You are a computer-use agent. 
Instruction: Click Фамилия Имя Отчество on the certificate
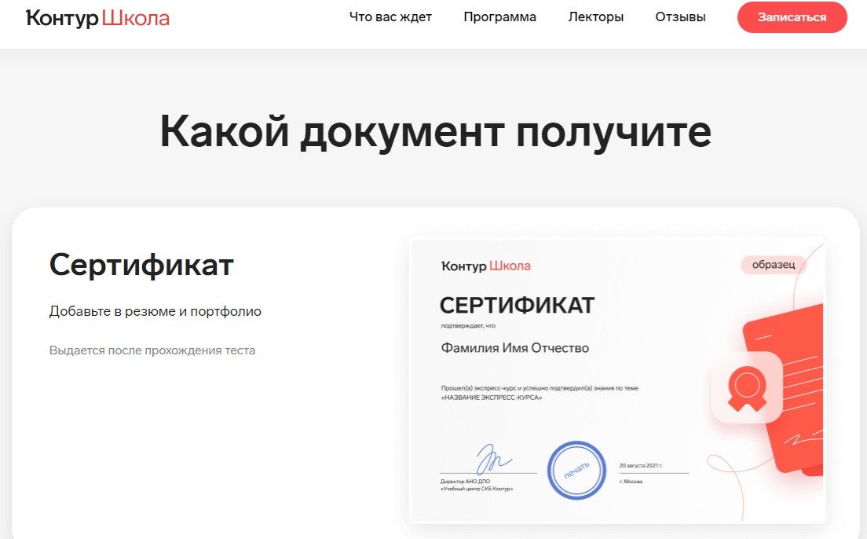[515, 348]
